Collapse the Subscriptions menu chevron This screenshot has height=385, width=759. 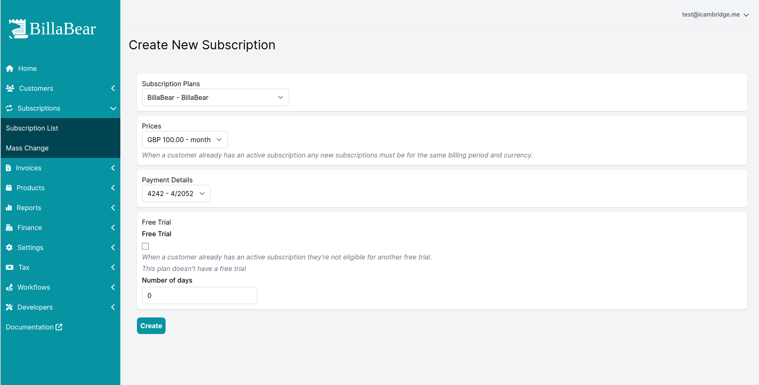point(113,108)
